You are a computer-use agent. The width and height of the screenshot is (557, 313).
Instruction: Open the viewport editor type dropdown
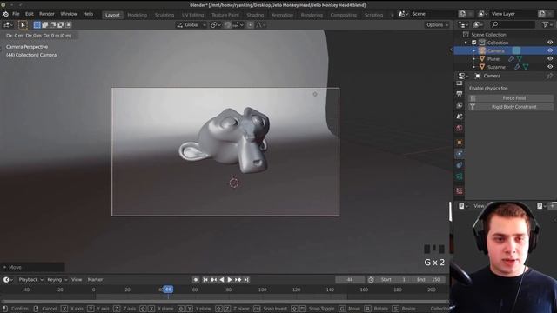coord(8,25)
